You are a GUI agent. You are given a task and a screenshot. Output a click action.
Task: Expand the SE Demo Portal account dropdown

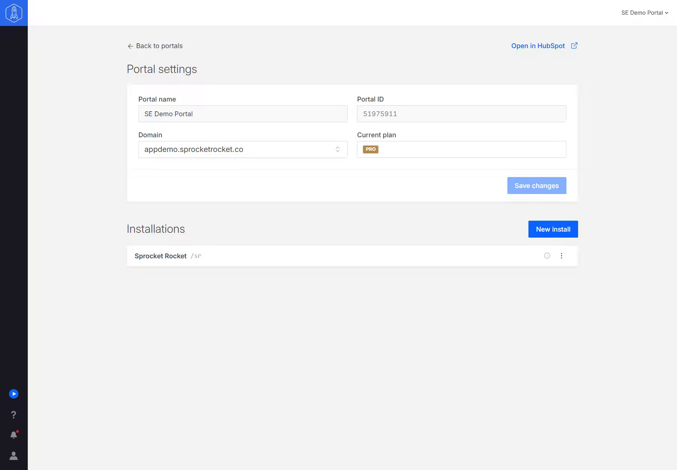(x=645, y=13)
